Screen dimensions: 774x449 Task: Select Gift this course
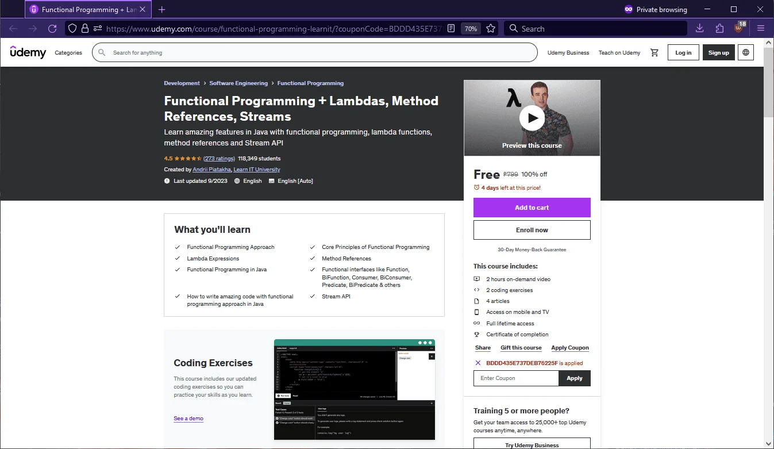click(x=521, y=348)
